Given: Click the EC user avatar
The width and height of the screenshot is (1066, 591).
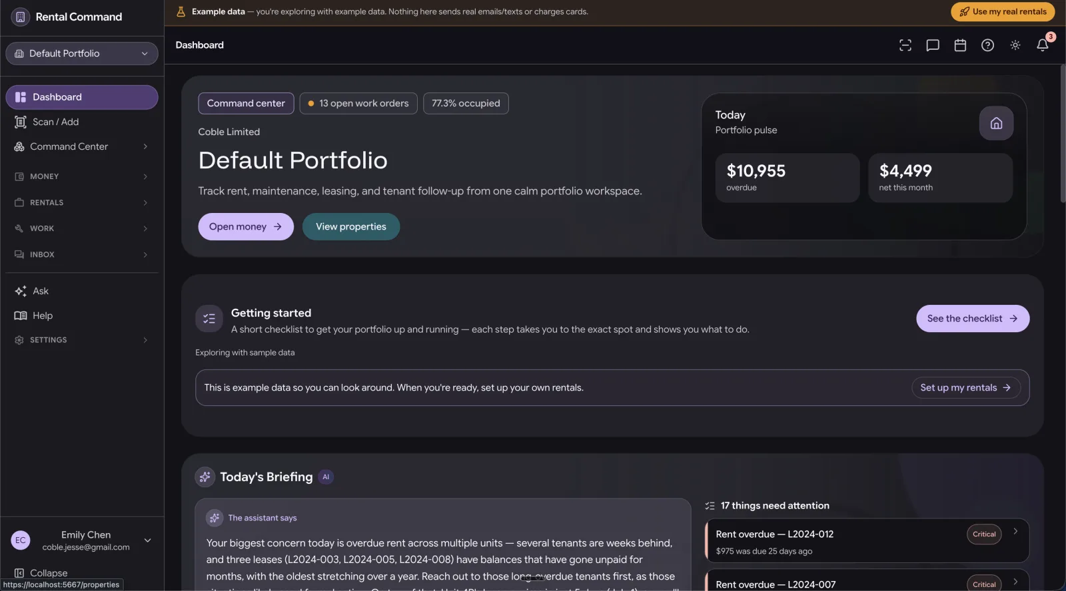Looking at the screenshot, I should tap(21, 540).
